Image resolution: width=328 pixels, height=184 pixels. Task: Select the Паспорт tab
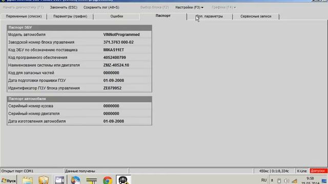click(x=163, y=16)
